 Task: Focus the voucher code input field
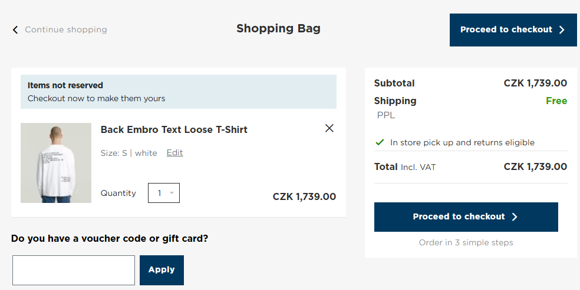[x=74, y=270]
